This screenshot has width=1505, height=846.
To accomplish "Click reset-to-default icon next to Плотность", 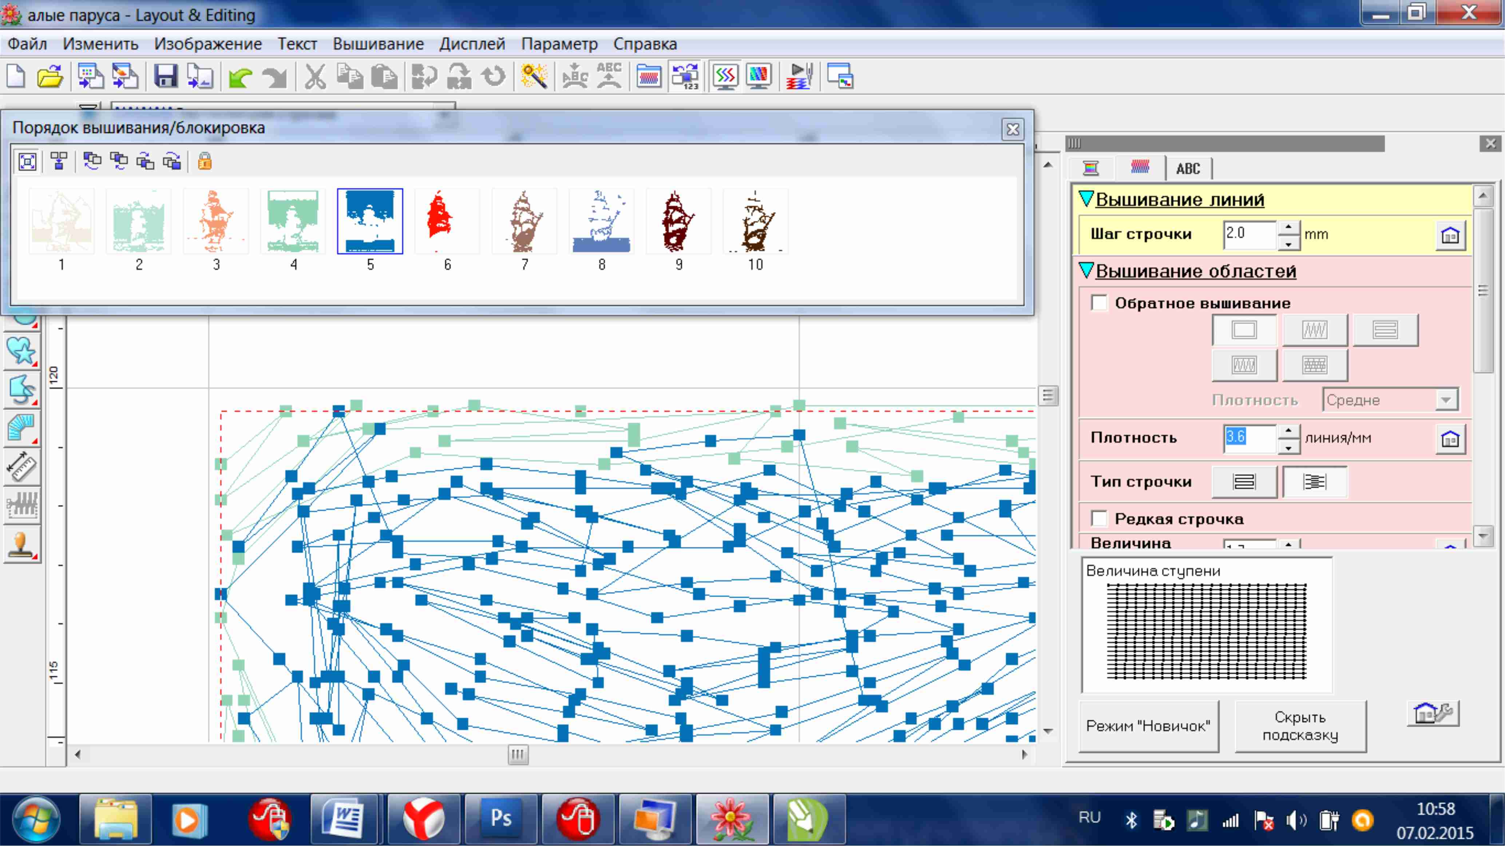I will click(1450, 438).
